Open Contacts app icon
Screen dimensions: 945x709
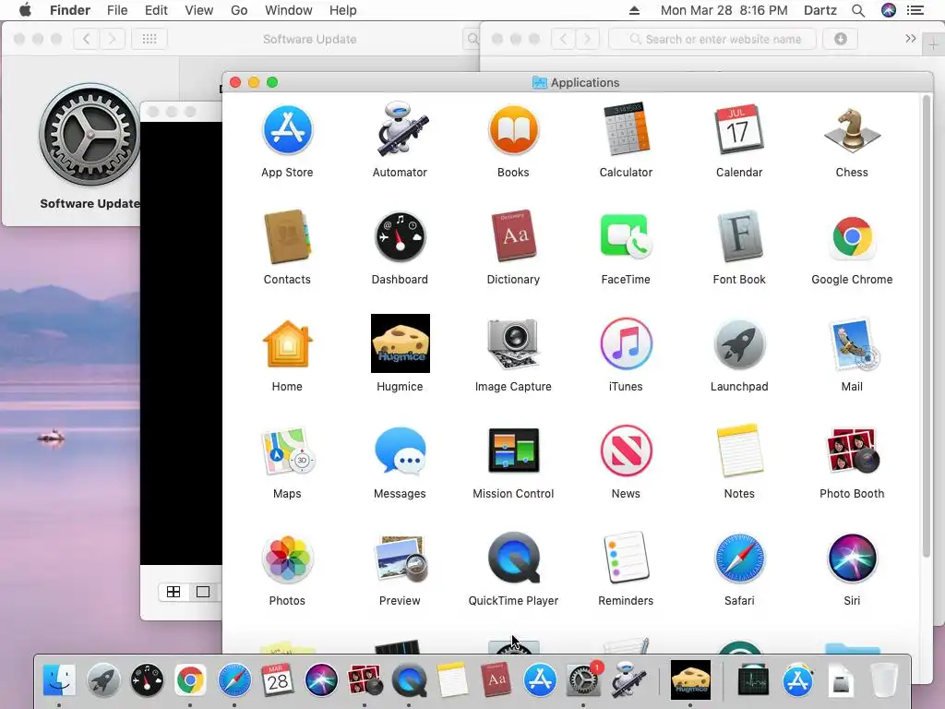click(287, 237)
